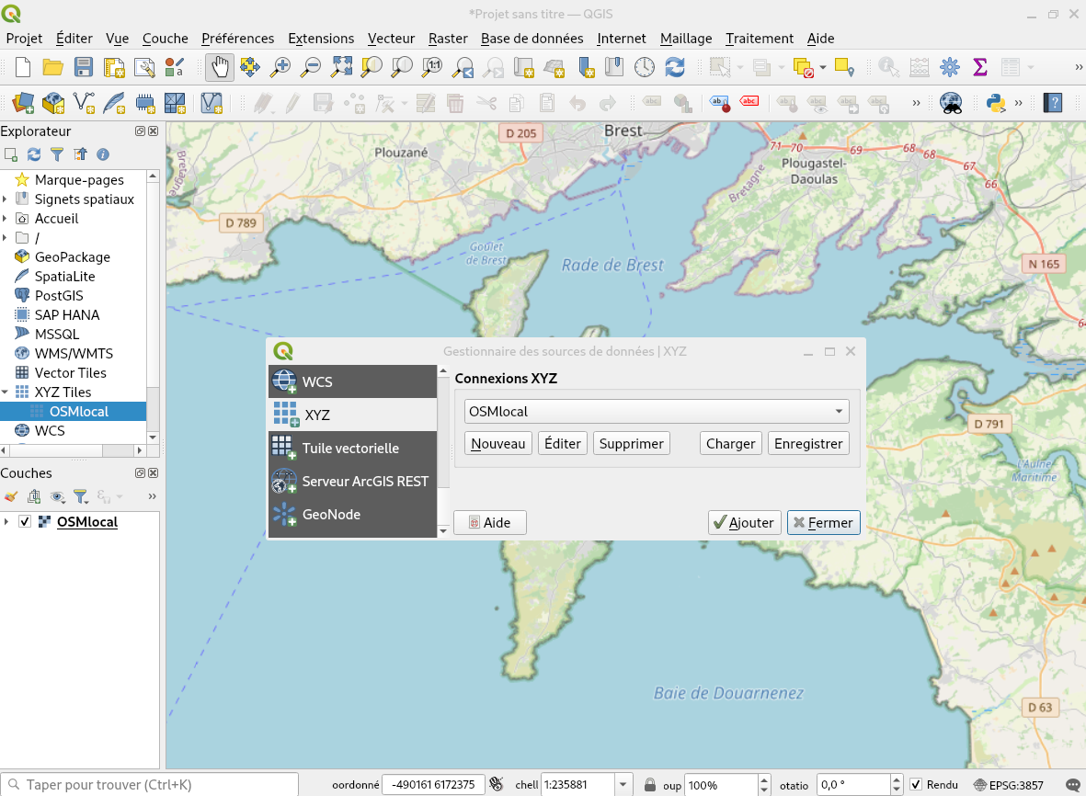Click the new GeoPackage layer icon
1086x796 pixels.
pos(52,103)
